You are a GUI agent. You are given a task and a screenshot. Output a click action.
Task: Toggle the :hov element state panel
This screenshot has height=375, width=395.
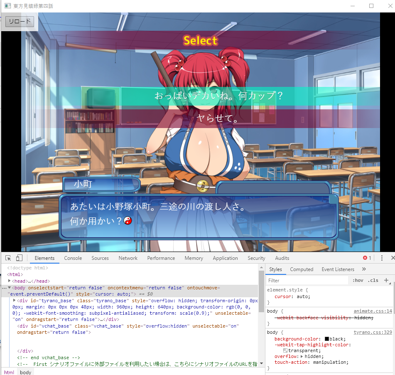pos(358,281)
